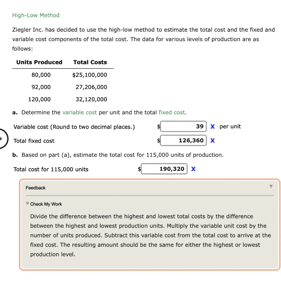Image resolution: width=281 pixels, height=282 pixels.
Task: Click the Check My Work label
Action: click(46, 204)
